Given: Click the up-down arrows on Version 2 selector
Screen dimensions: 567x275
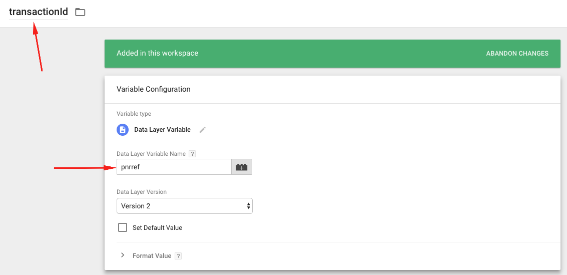Looking at the screenshot, I should tap(248, 206).
